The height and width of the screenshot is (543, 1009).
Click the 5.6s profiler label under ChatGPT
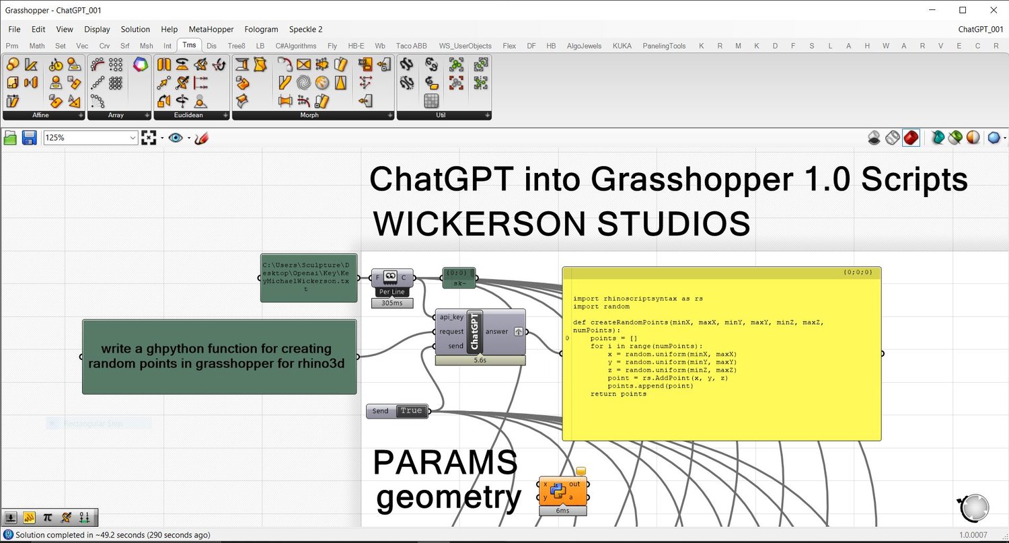point(480,361)
